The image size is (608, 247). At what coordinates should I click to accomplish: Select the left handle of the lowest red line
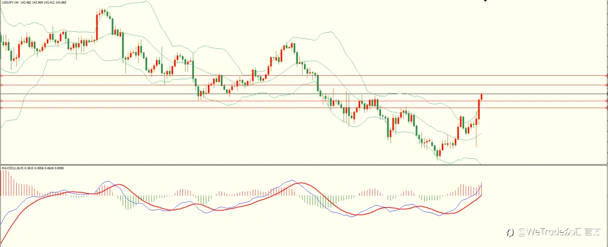(x=1, y=108)
